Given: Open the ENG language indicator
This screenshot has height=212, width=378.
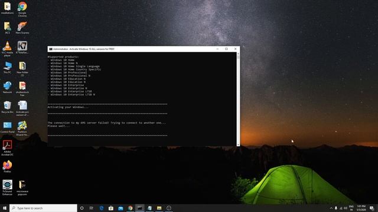Looking at the screenshot, I should 351,208.
